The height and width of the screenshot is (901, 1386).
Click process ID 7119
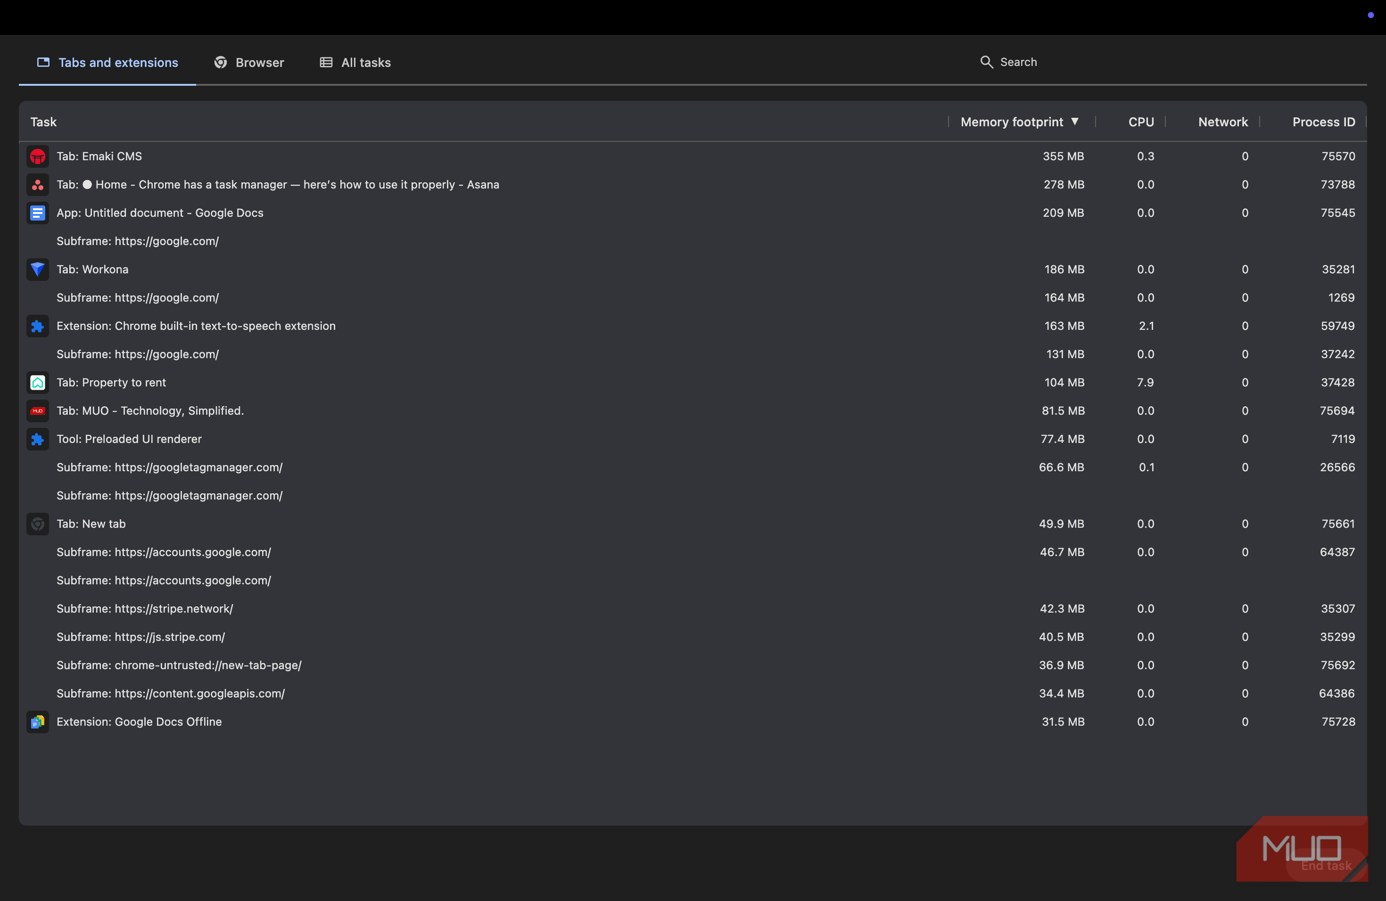coord(1343,440)
